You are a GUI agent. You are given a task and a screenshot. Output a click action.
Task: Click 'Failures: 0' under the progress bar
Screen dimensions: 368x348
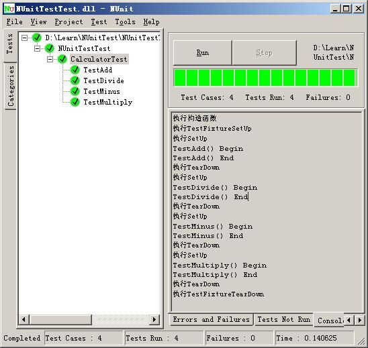(x=328, y=97)
